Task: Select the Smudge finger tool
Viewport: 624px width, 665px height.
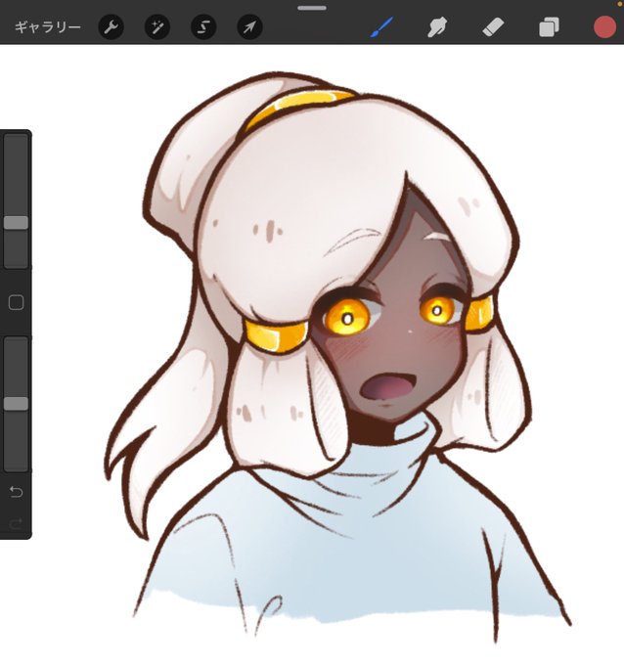Action: 437,27
